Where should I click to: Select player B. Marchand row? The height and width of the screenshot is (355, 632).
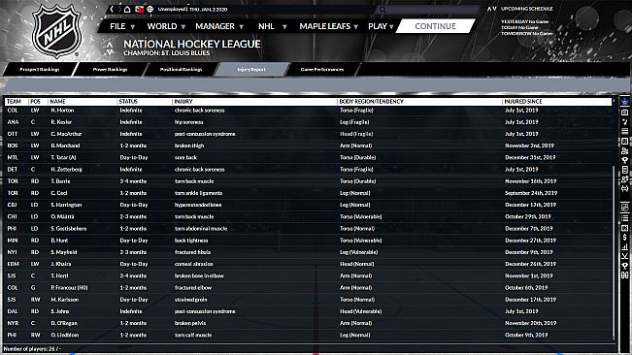click(x=309, y=145)
